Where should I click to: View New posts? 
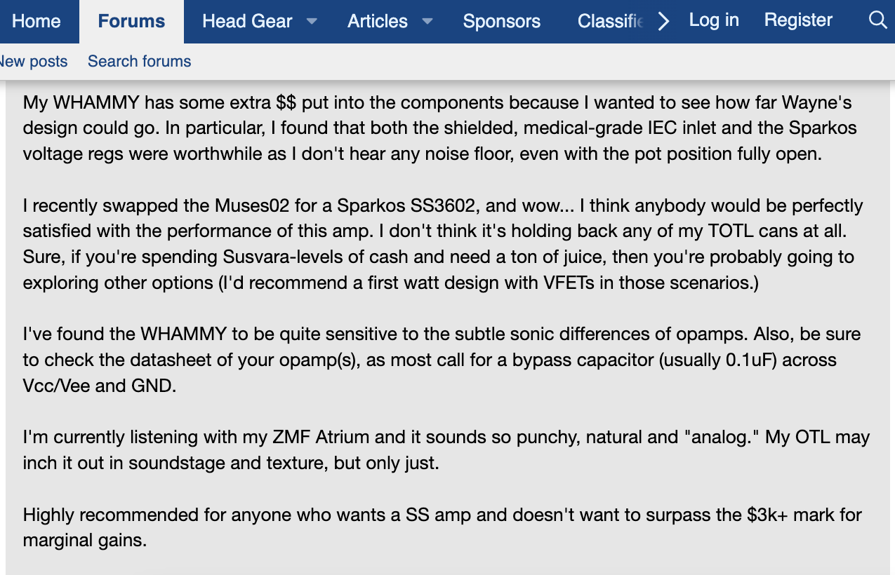click(x=32, y=62)
